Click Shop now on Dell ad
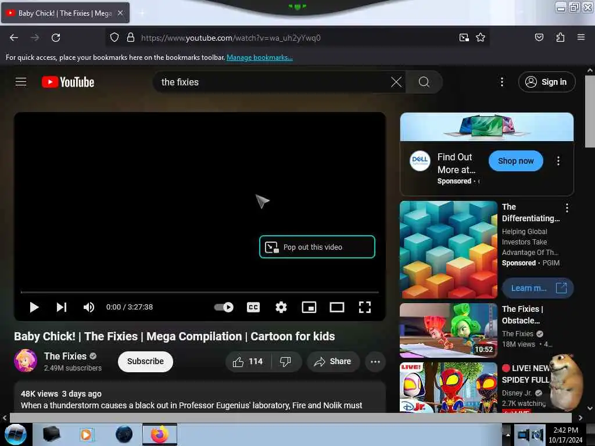This screenshot has height=446, width=595. click(x=516, y=161)
